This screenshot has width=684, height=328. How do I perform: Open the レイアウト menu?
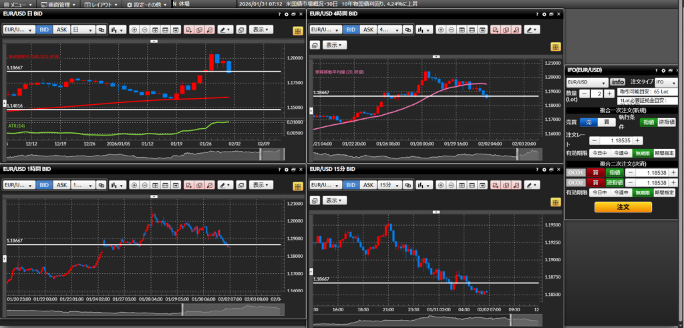pos(100,4)
